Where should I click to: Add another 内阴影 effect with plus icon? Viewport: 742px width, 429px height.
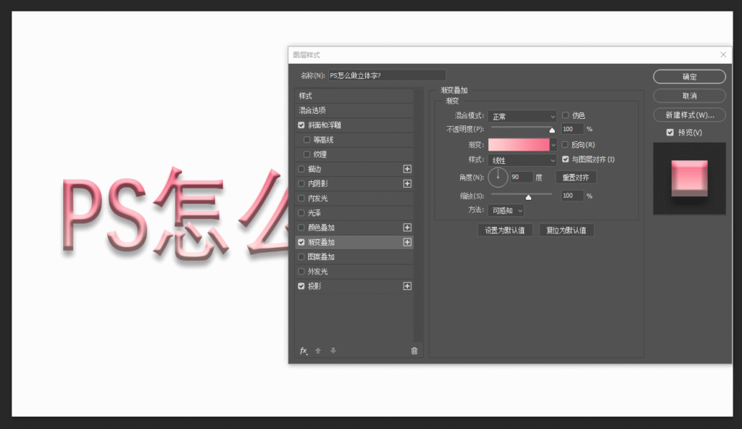407,184
